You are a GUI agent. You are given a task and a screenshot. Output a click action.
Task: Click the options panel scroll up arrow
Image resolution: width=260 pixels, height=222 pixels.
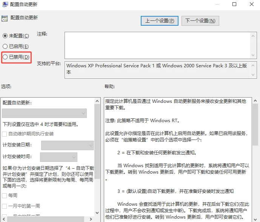[97, 101]
